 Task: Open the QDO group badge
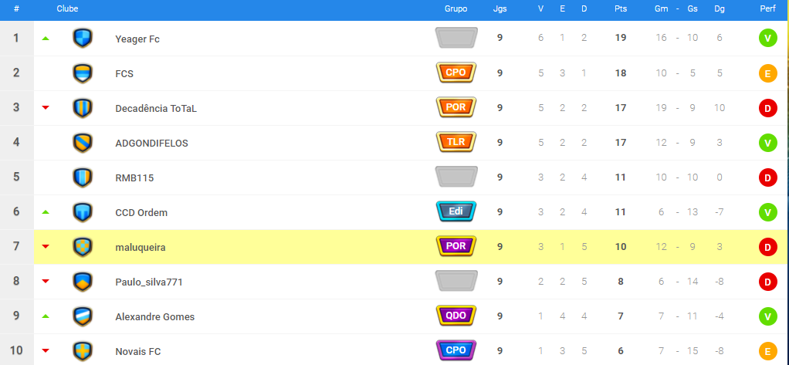point(456,316)
